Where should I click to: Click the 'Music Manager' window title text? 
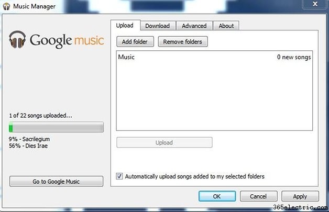[35, 6]
